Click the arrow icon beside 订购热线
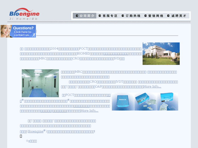198x148 pixels. (123, 16)
